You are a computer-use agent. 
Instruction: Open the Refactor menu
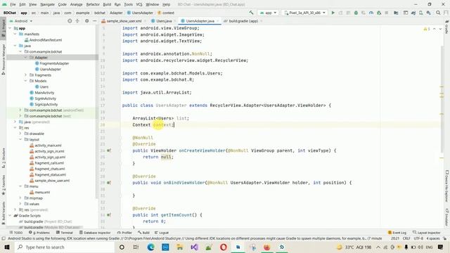click(93, 4)
